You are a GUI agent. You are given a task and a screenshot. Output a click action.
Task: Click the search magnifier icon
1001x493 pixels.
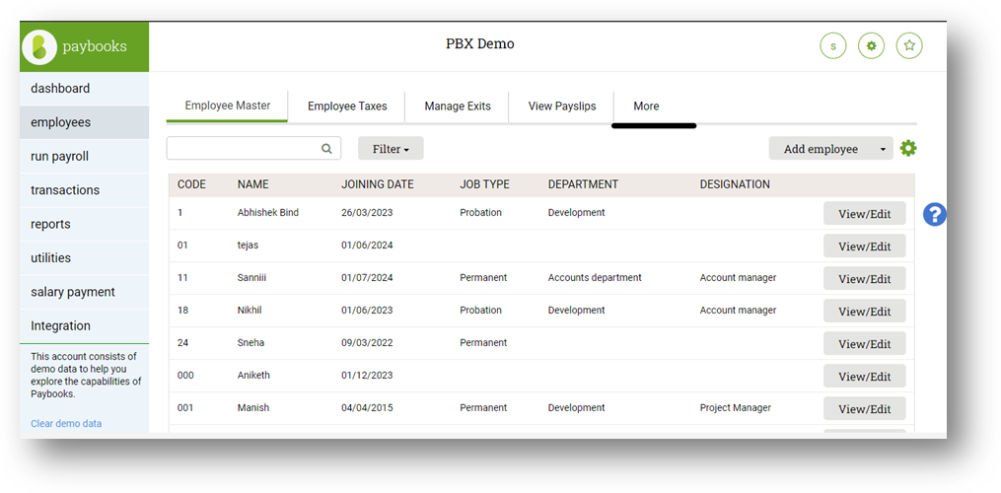[326, 149]
